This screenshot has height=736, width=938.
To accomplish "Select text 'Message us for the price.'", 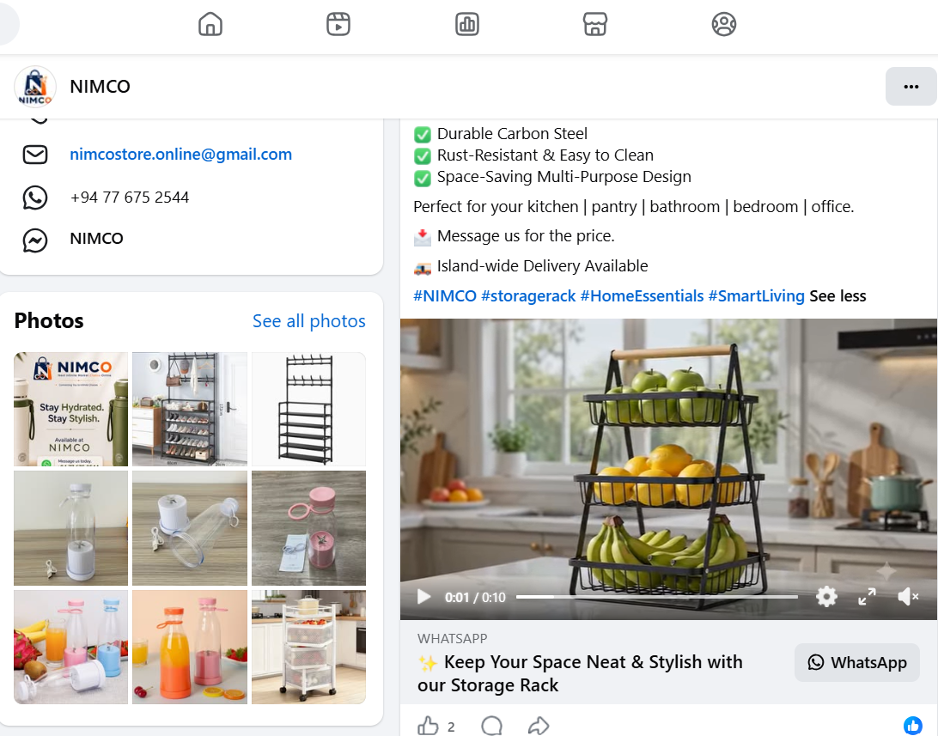I will click(526, 236).
